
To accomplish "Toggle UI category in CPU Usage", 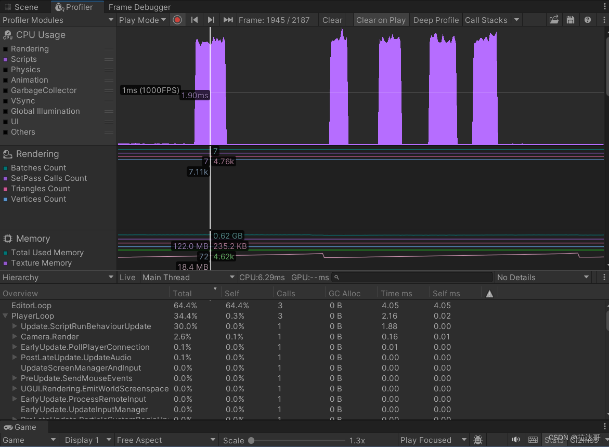I will point(5,122).
